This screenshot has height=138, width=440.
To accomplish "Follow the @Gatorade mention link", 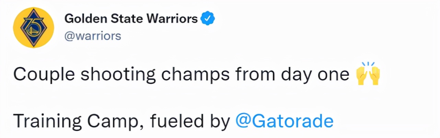I will click(x=285, y=121).
